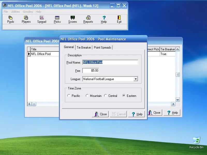Click the horizontal scrollbar thumb in pool list
207x155 pixels.
(x=34, y=104)
